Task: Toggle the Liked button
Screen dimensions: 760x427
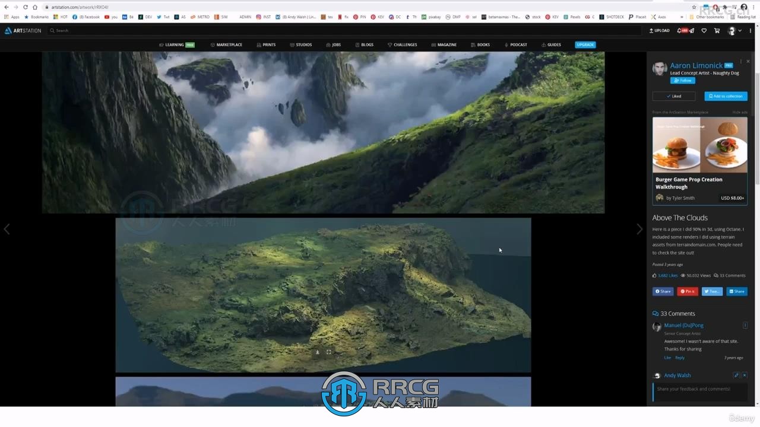Action: [674, 96]
